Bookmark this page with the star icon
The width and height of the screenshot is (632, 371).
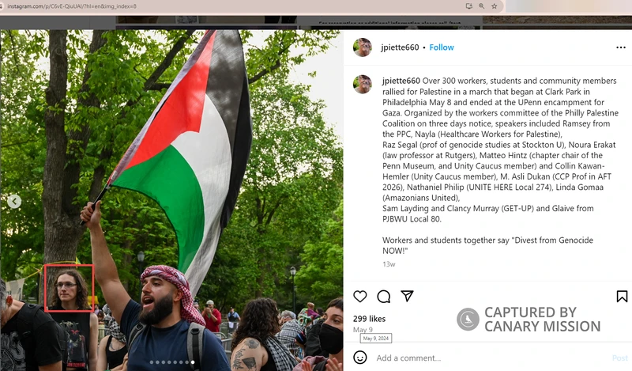point(495,6)
